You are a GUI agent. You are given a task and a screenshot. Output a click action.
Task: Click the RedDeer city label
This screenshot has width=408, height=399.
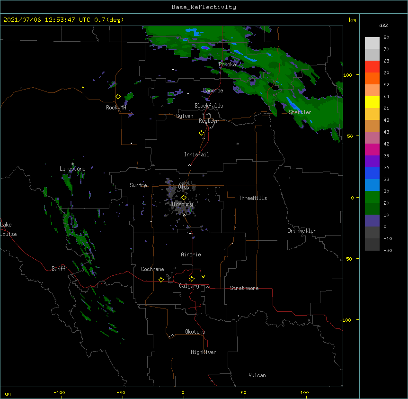tap(208, 121)
